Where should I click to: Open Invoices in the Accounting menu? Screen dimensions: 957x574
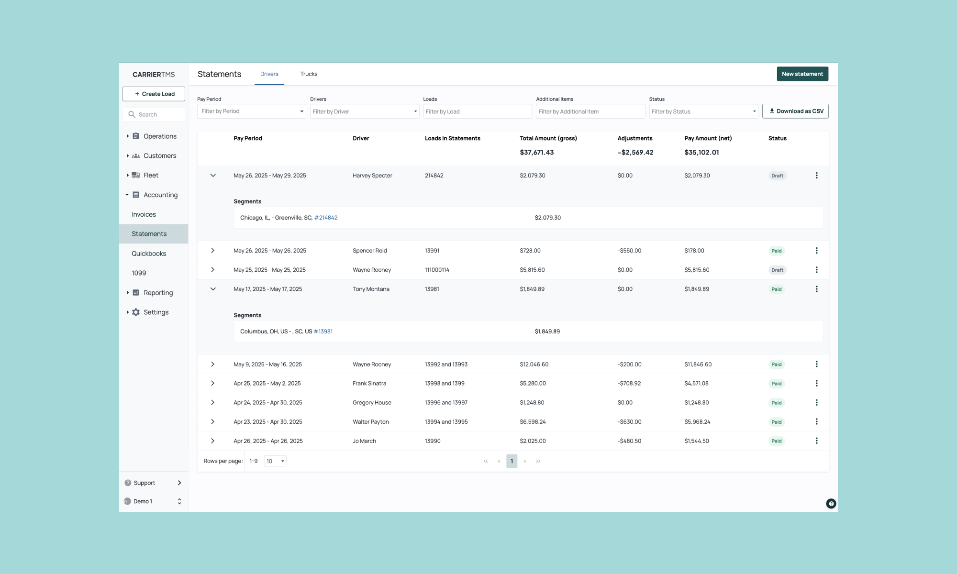144,214
